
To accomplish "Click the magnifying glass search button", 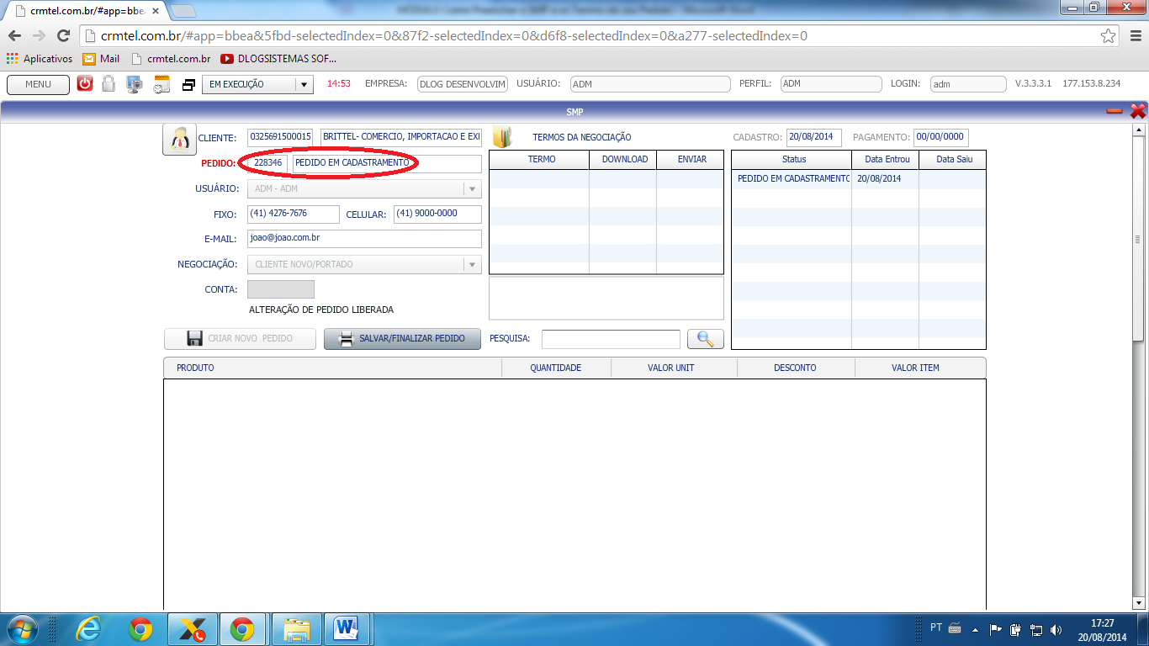I will [x=706, y=339].
